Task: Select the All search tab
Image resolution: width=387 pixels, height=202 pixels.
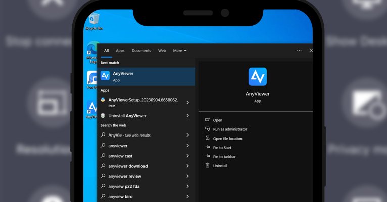Action: coord(106,51)
